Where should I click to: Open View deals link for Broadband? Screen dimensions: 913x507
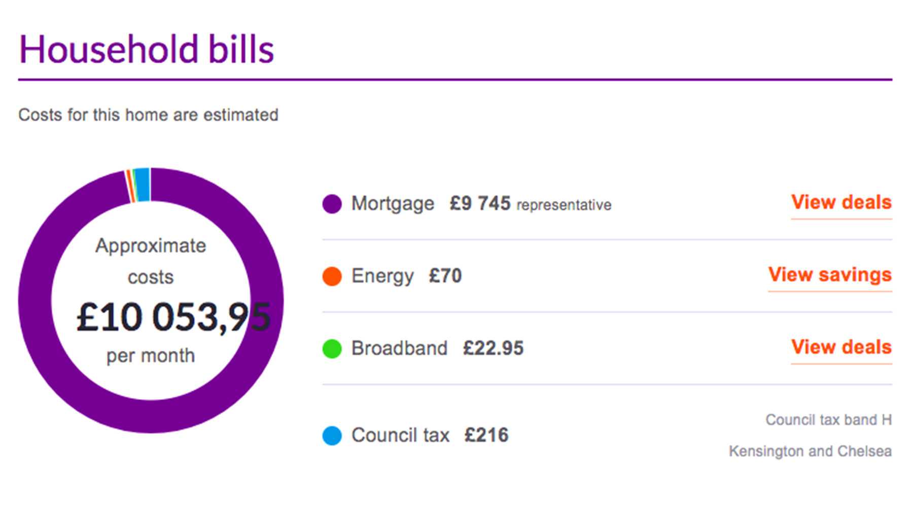[841, 347]
